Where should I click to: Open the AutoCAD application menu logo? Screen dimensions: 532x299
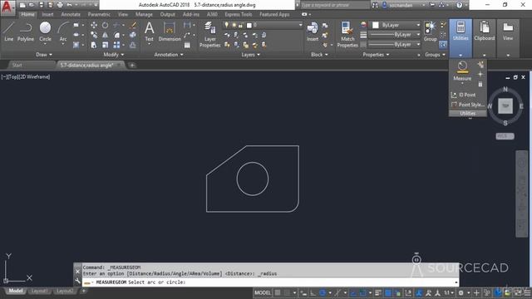click(7, 7)
